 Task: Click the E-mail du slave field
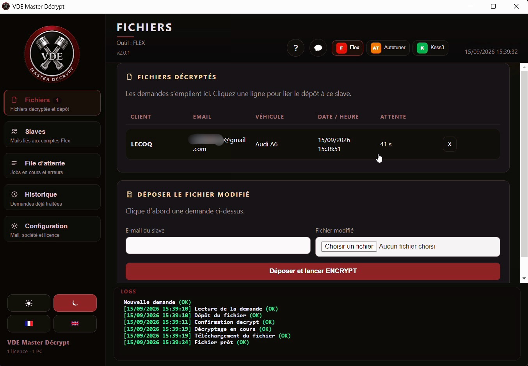pos(218,246)
